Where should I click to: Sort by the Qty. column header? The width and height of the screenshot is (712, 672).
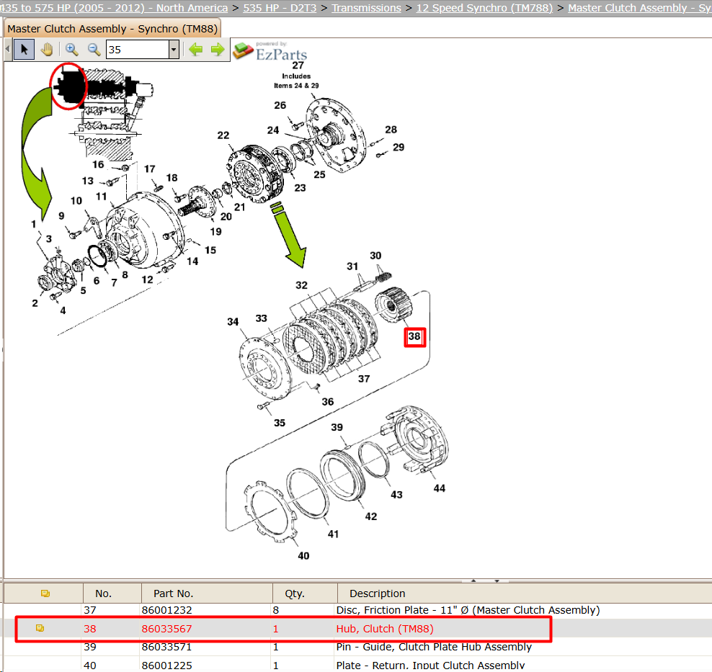pos(305,593)
